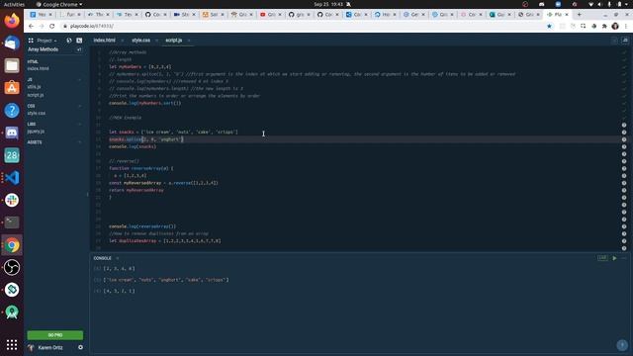This screenshot has height=356, width=633.
Task: Open Slack from the dock
Action: 12,200
